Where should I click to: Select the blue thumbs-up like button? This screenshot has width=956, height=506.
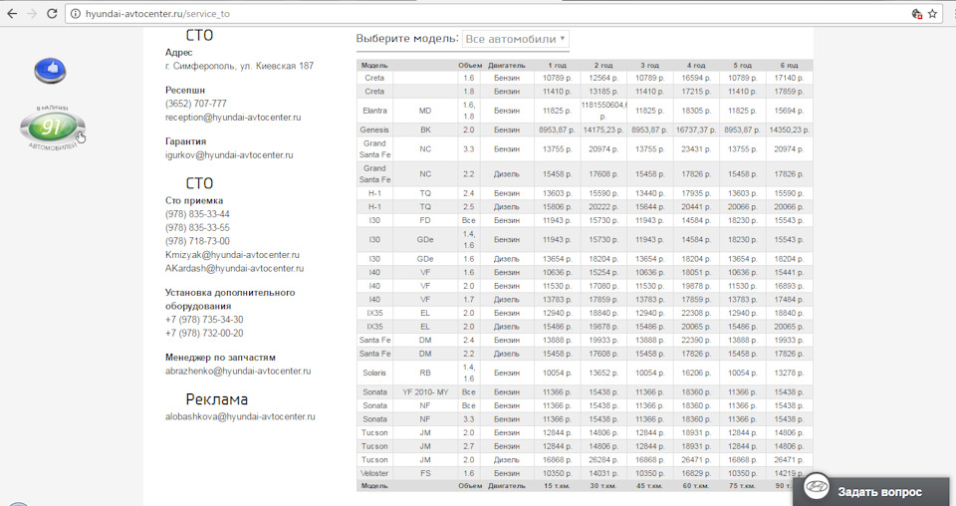(x=50, y=70)
